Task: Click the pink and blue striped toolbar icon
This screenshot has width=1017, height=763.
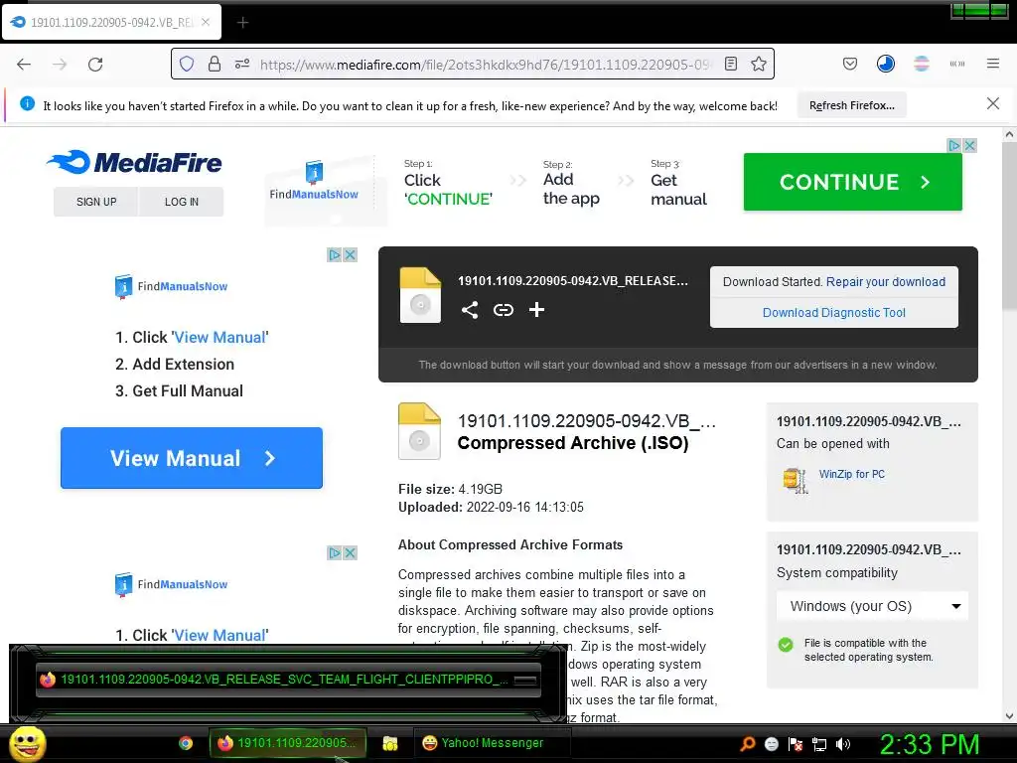Action: [x=921, y=64]
